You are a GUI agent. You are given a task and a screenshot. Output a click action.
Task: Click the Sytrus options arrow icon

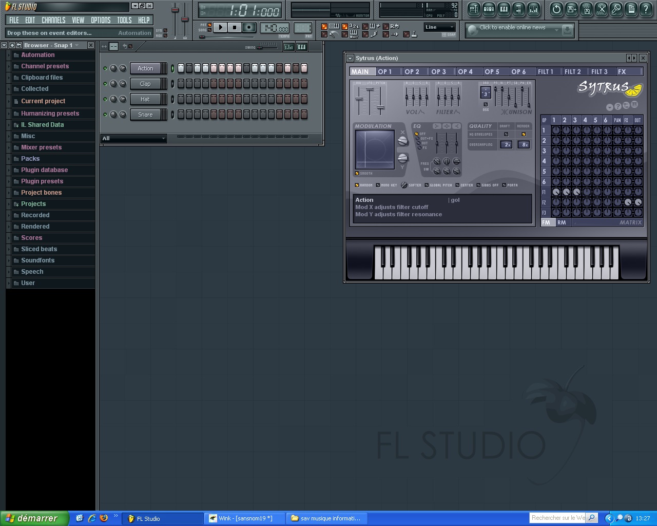(x=610, y=107)
